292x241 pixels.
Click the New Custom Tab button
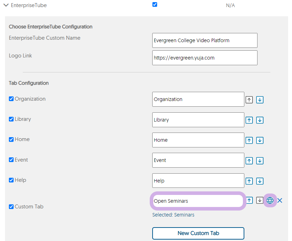click(x=198, y=233)
